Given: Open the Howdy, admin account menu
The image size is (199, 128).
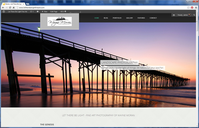Looking at the screenshot, I should coord(184,15).
